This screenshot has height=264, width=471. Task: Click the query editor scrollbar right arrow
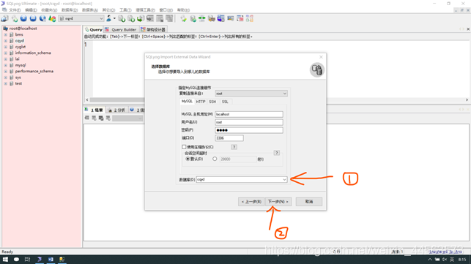click(467, 100)
